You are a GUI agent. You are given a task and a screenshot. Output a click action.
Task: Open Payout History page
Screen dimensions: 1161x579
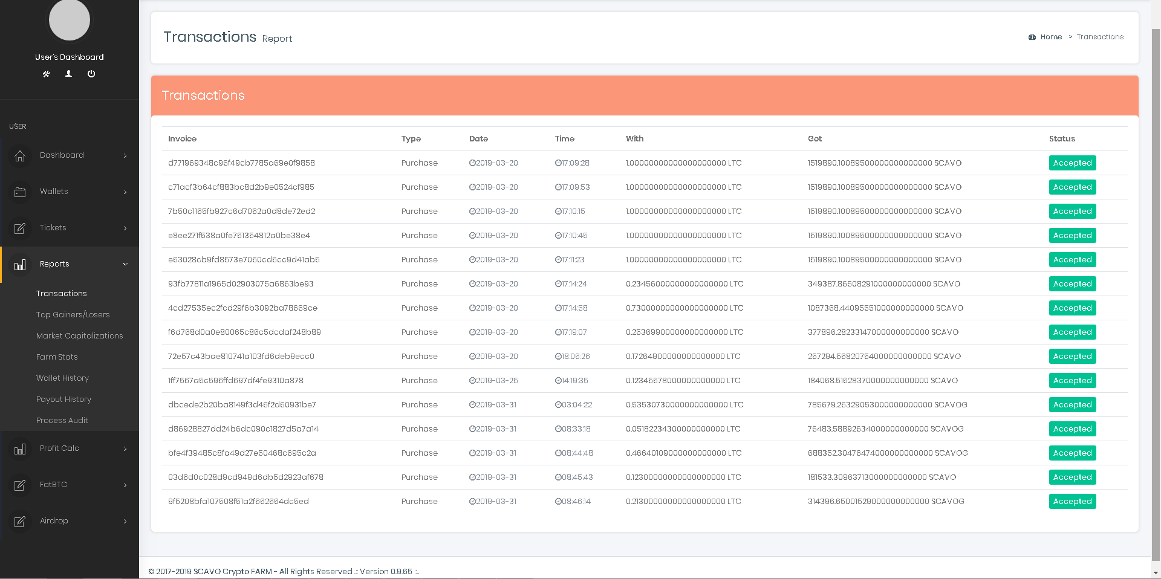click(63, 399)
